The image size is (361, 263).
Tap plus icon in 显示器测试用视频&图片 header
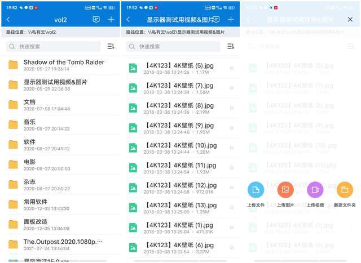[231, 19]
